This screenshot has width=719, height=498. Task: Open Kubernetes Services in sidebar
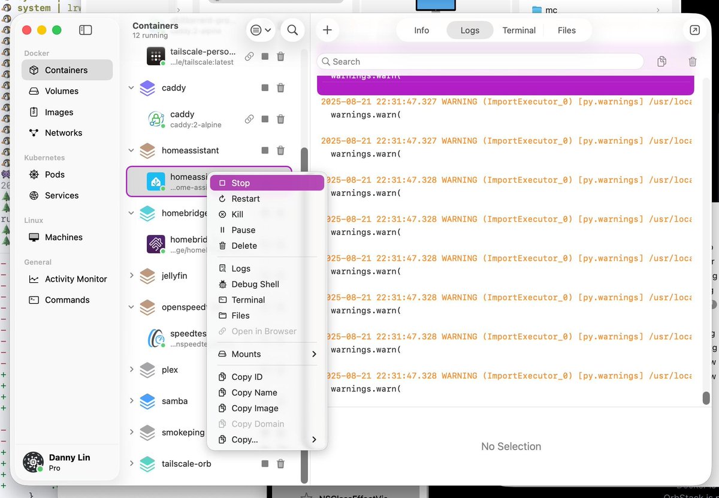click(67, 195)
